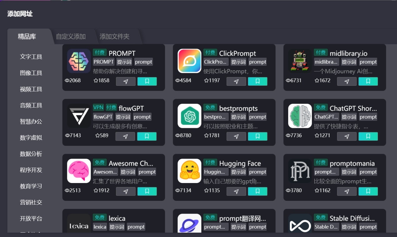397x237 pixels.
Task: Click description 比较全面的prompt生... on promptomania
Action: point(343,181)
